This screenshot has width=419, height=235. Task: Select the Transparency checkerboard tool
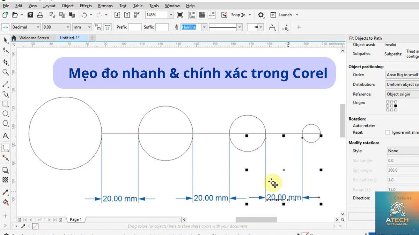(5, 180)
